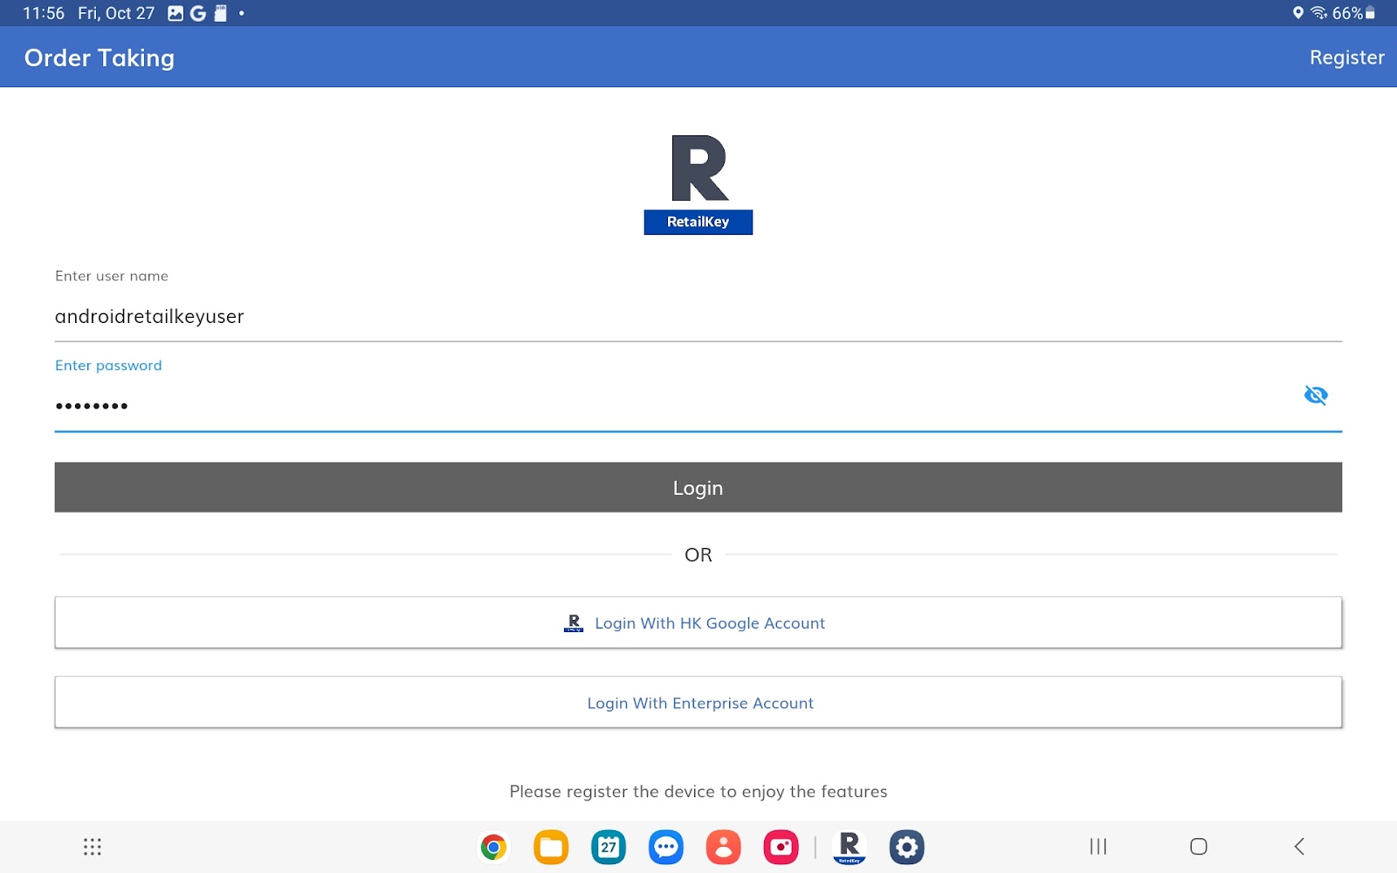Open the RetailKey app from the taskbar

click(848, 847)
